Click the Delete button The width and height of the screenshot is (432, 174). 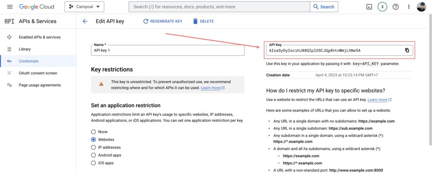pyautogui.click(x=203, y=21)
